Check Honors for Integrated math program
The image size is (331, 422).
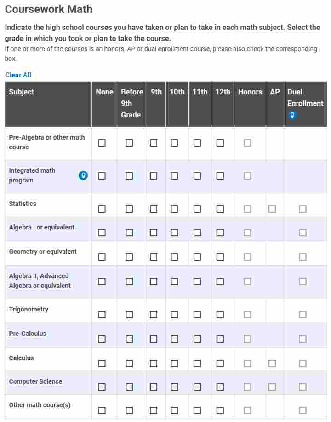click(247, 176)
